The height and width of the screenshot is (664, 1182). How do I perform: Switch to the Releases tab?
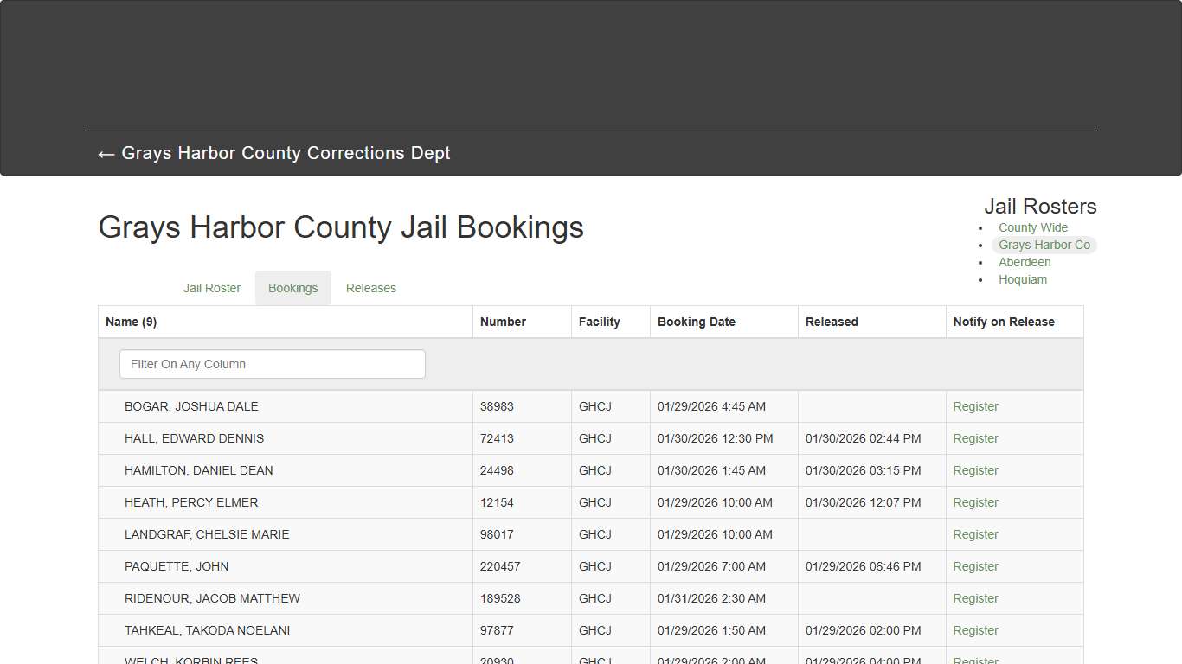coord(370,288)
